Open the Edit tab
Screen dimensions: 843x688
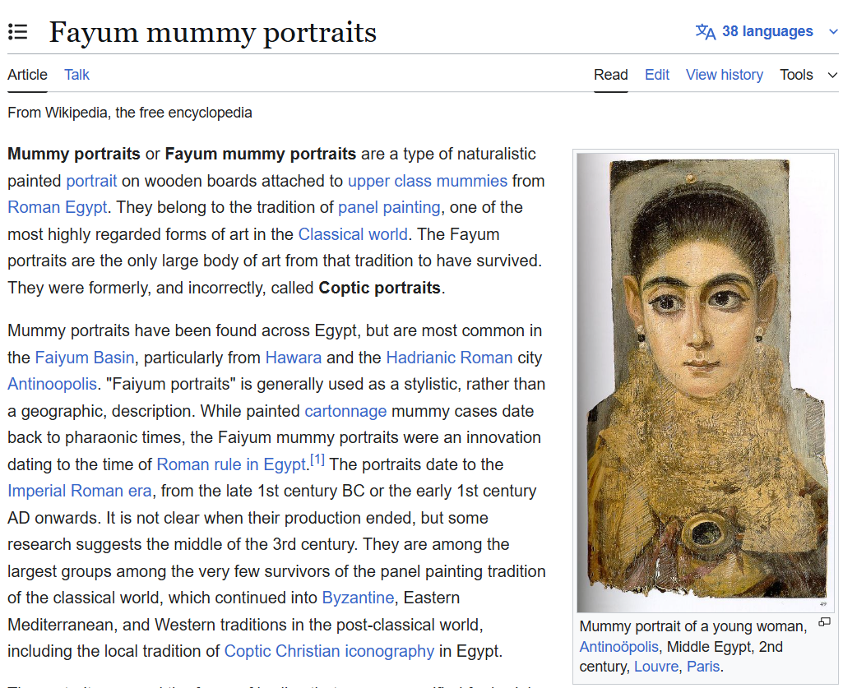point(657,75)
